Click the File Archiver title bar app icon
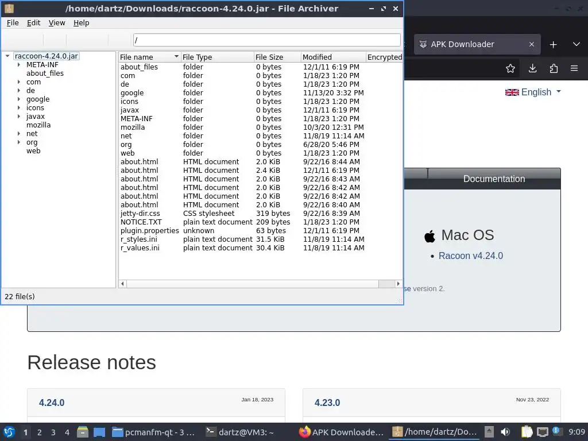The image size is (588, 441). pyautogui.click(x=9, y=8)
